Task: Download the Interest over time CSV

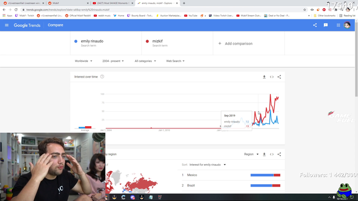Action: coord(264,77)
